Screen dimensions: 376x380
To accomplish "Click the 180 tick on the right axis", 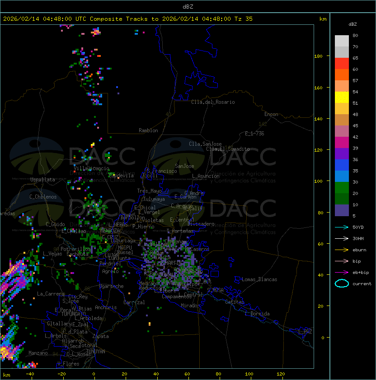I will (318, 56).
